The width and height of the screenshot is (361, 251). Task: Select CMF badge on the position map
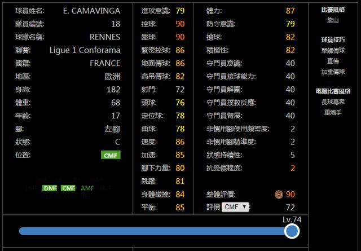click(68, 188)
